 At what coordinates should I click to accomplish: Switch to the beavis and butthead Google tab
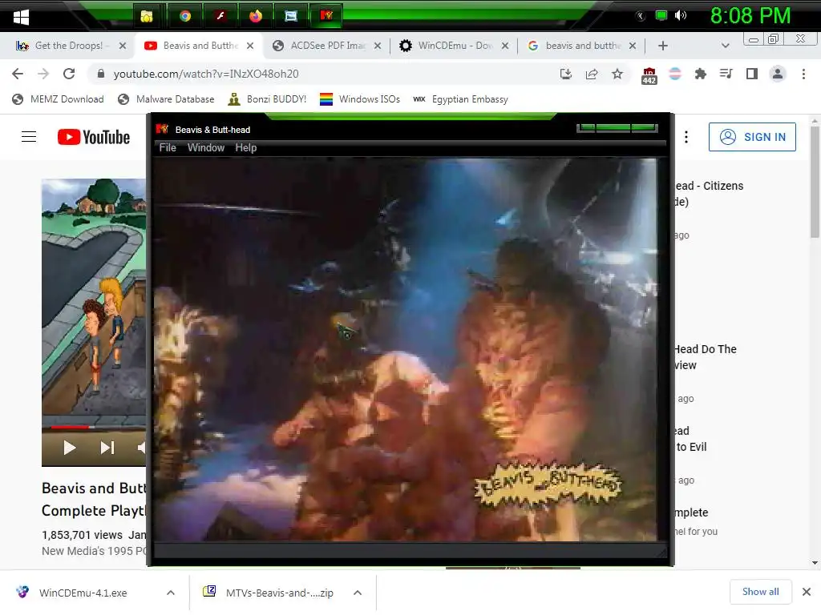click(583, 46)
